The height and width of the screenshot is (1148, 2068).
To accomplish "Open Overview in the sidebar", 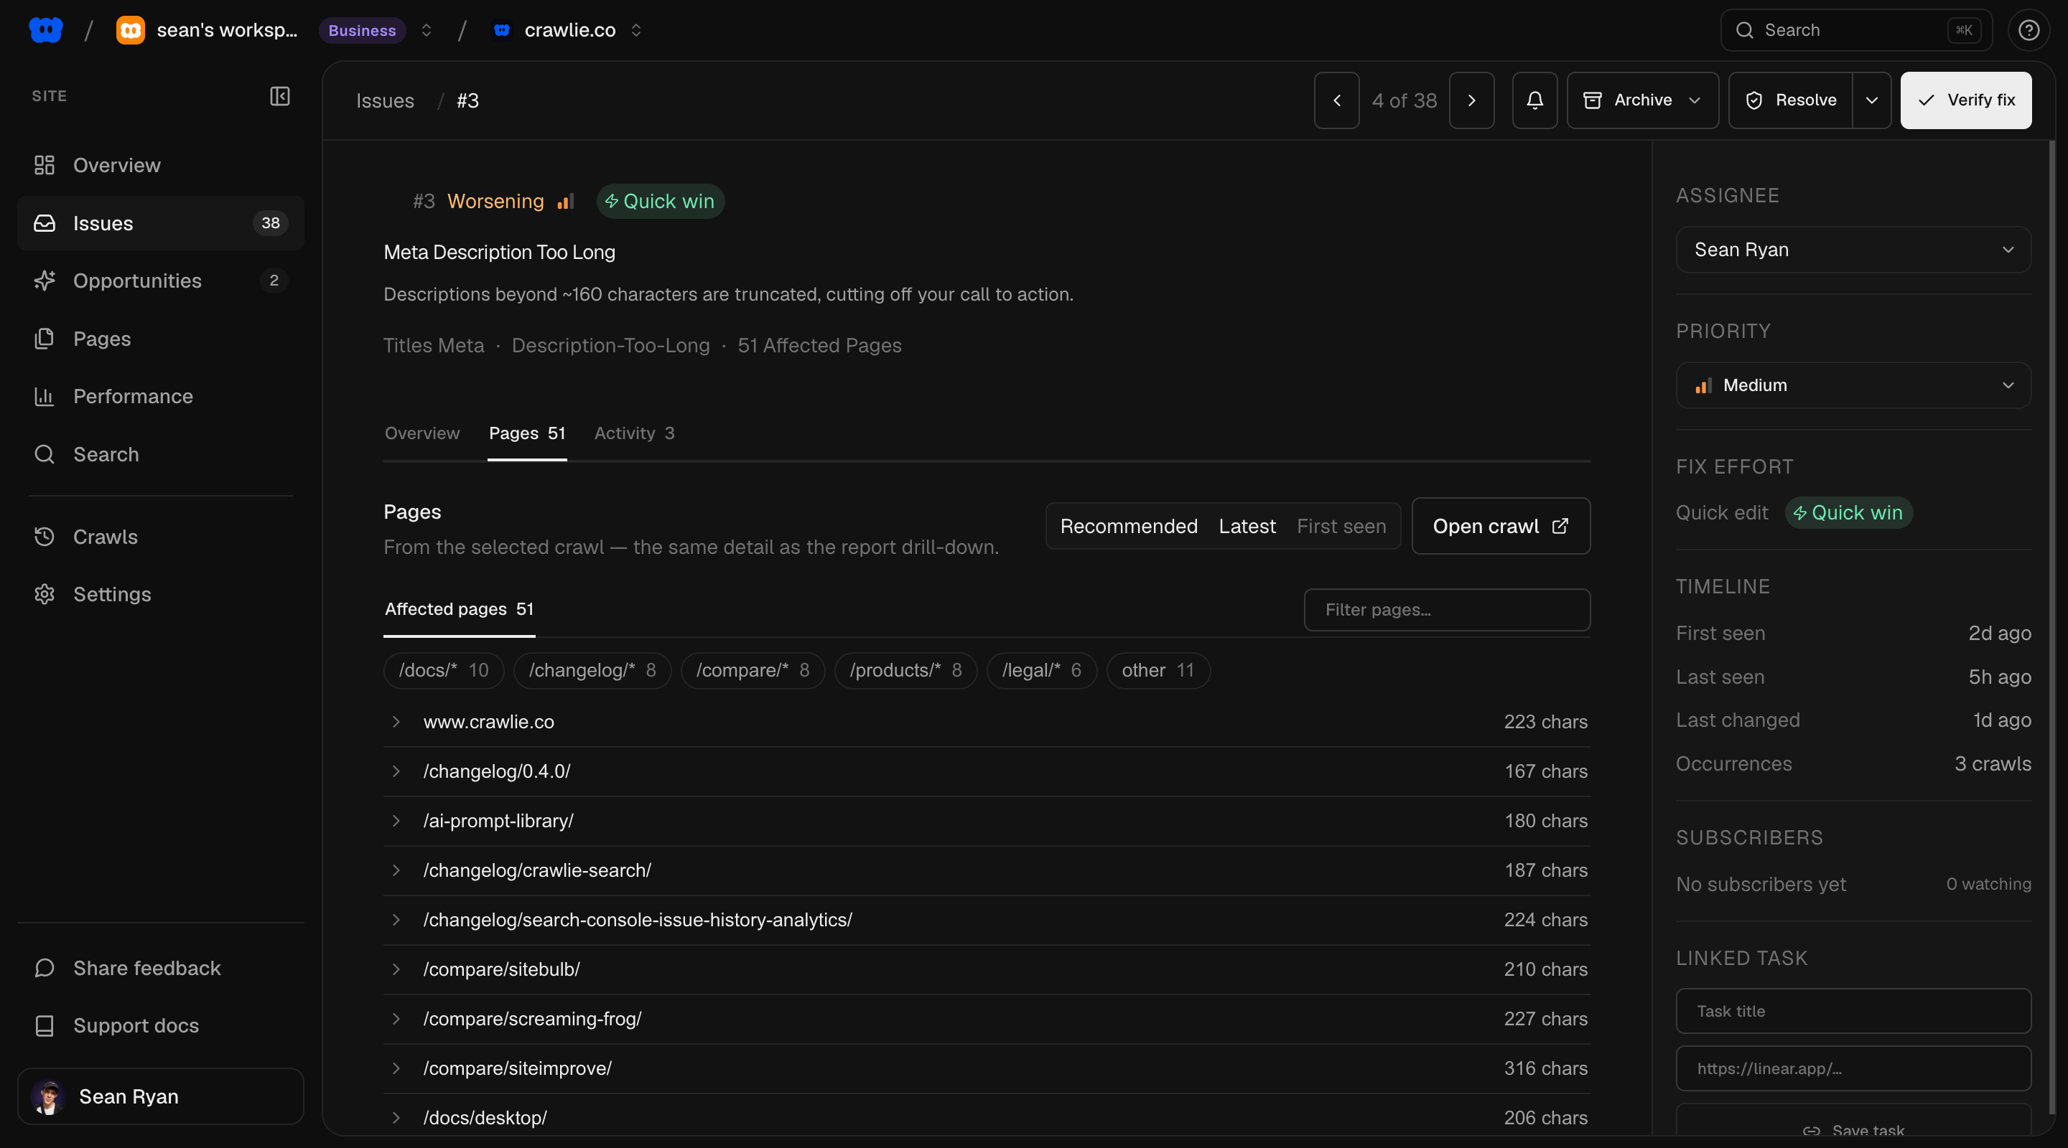I will coord(161,165).
